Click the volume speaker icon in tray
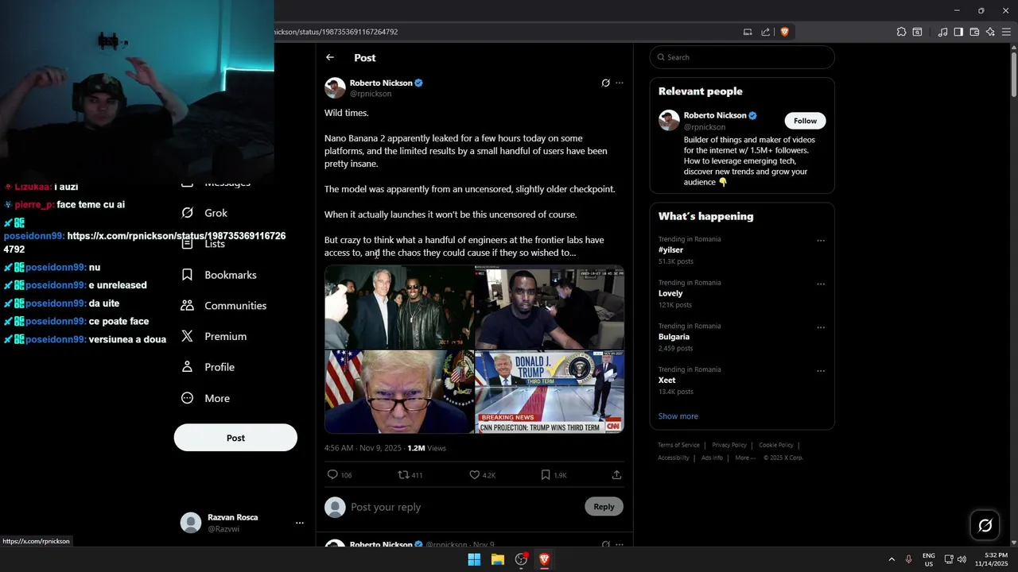1018x572 pixels. (962, 559)
